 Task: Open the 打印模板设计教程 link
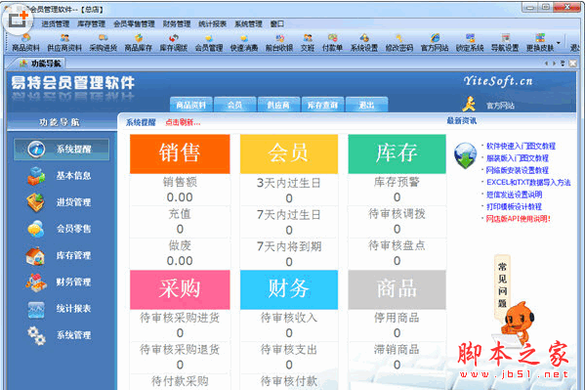514,206
